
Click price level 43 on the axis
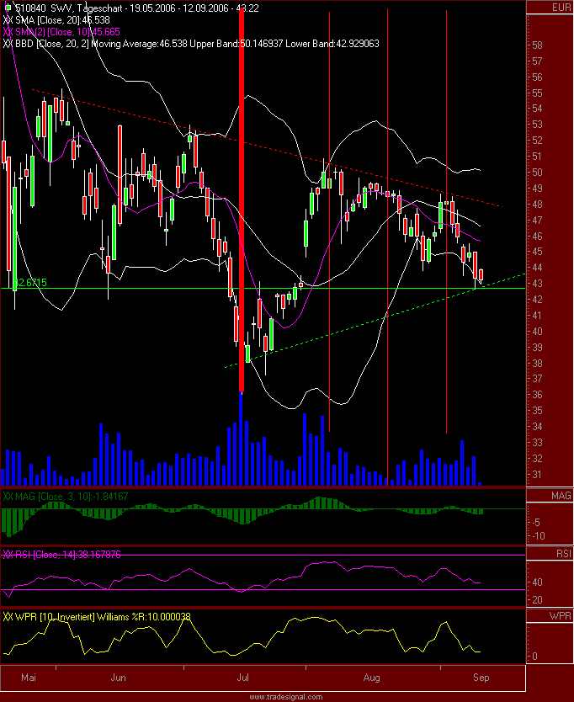click(x=537, y=284)
